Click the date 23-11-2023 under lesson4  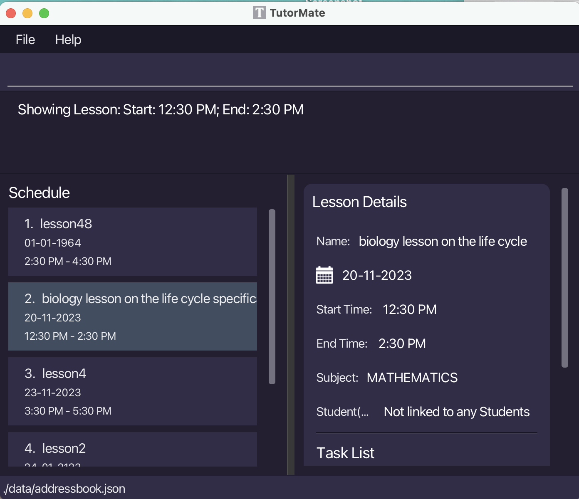pyautogui.click(x=53, y=393)
